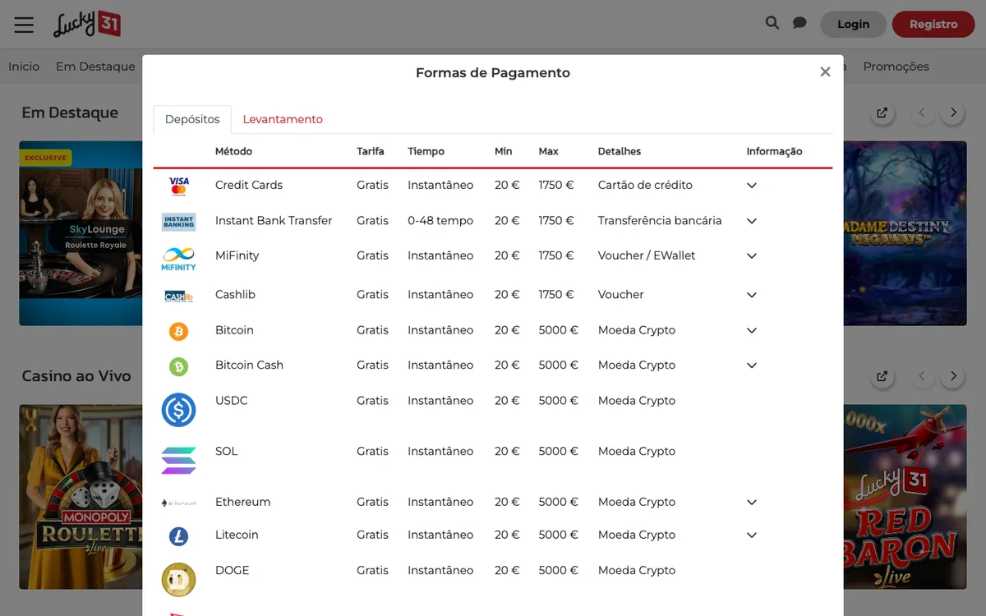This screenshot has width=986, height=616.
Task: Expand MiFinity information chevron
Action: [x=752, y=256]
